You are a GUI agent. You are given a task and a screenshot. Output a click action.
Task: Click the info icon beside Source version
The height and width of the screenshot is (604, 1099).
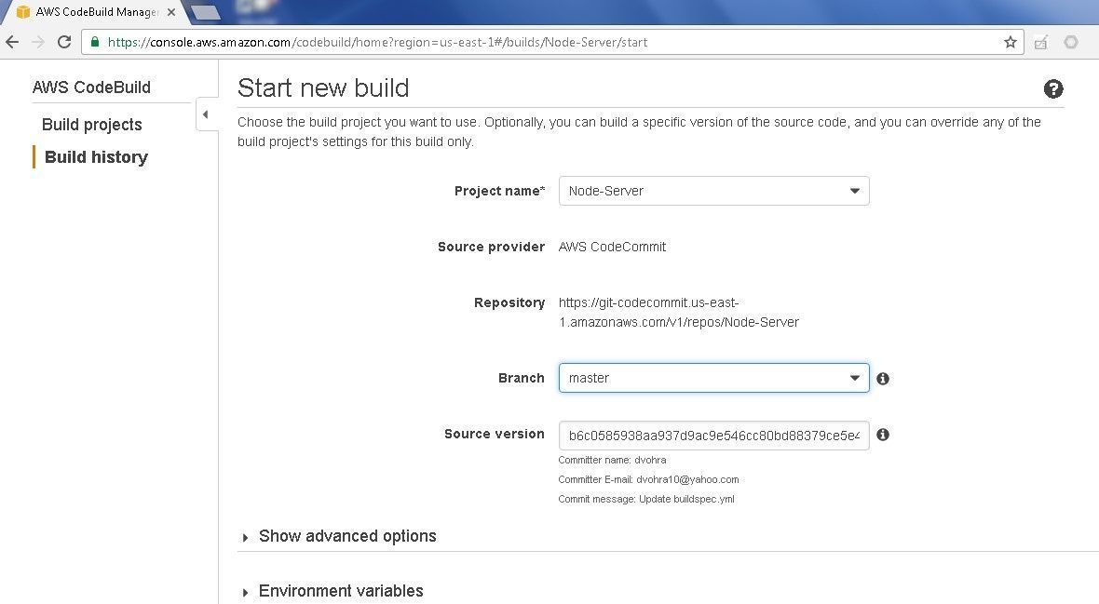pos(883,435)
